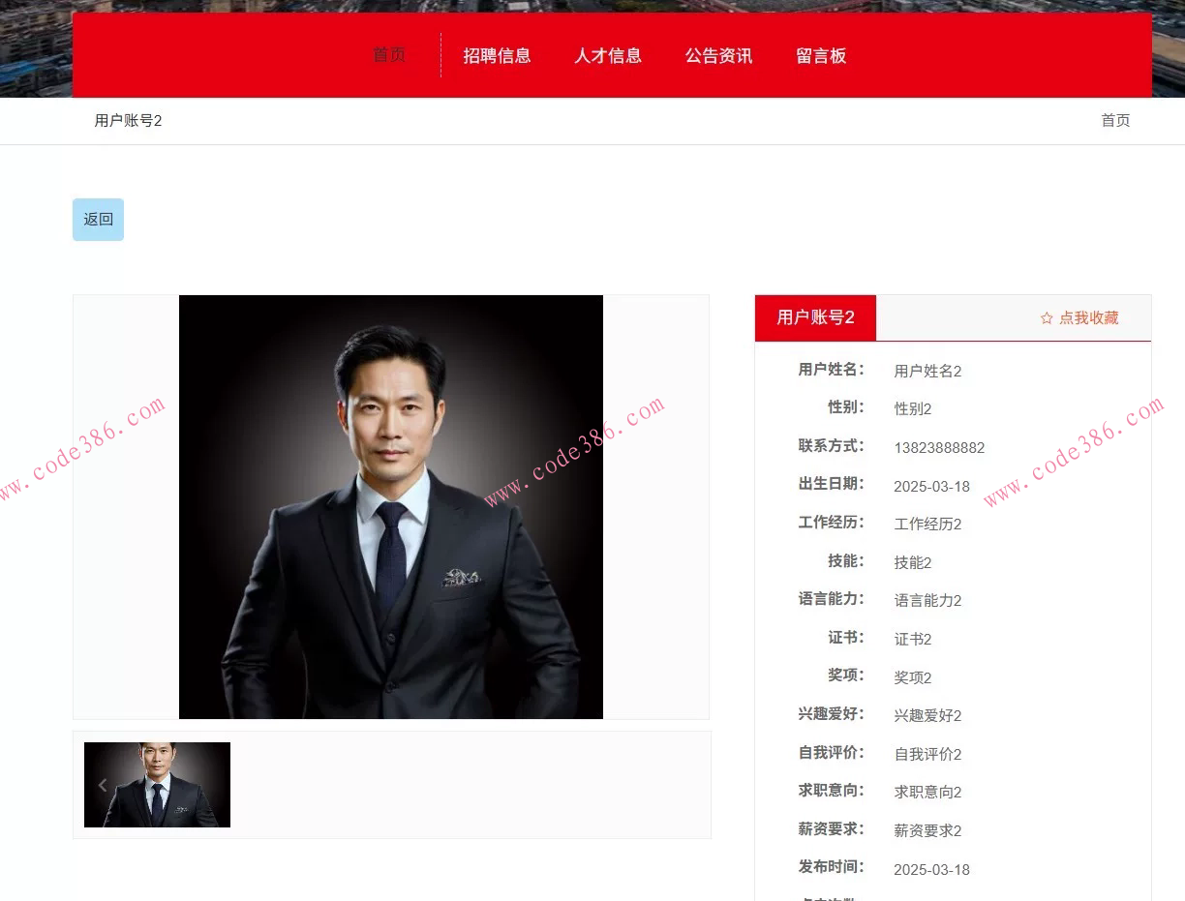Click the large profile photo of the man

click(390, 506)
